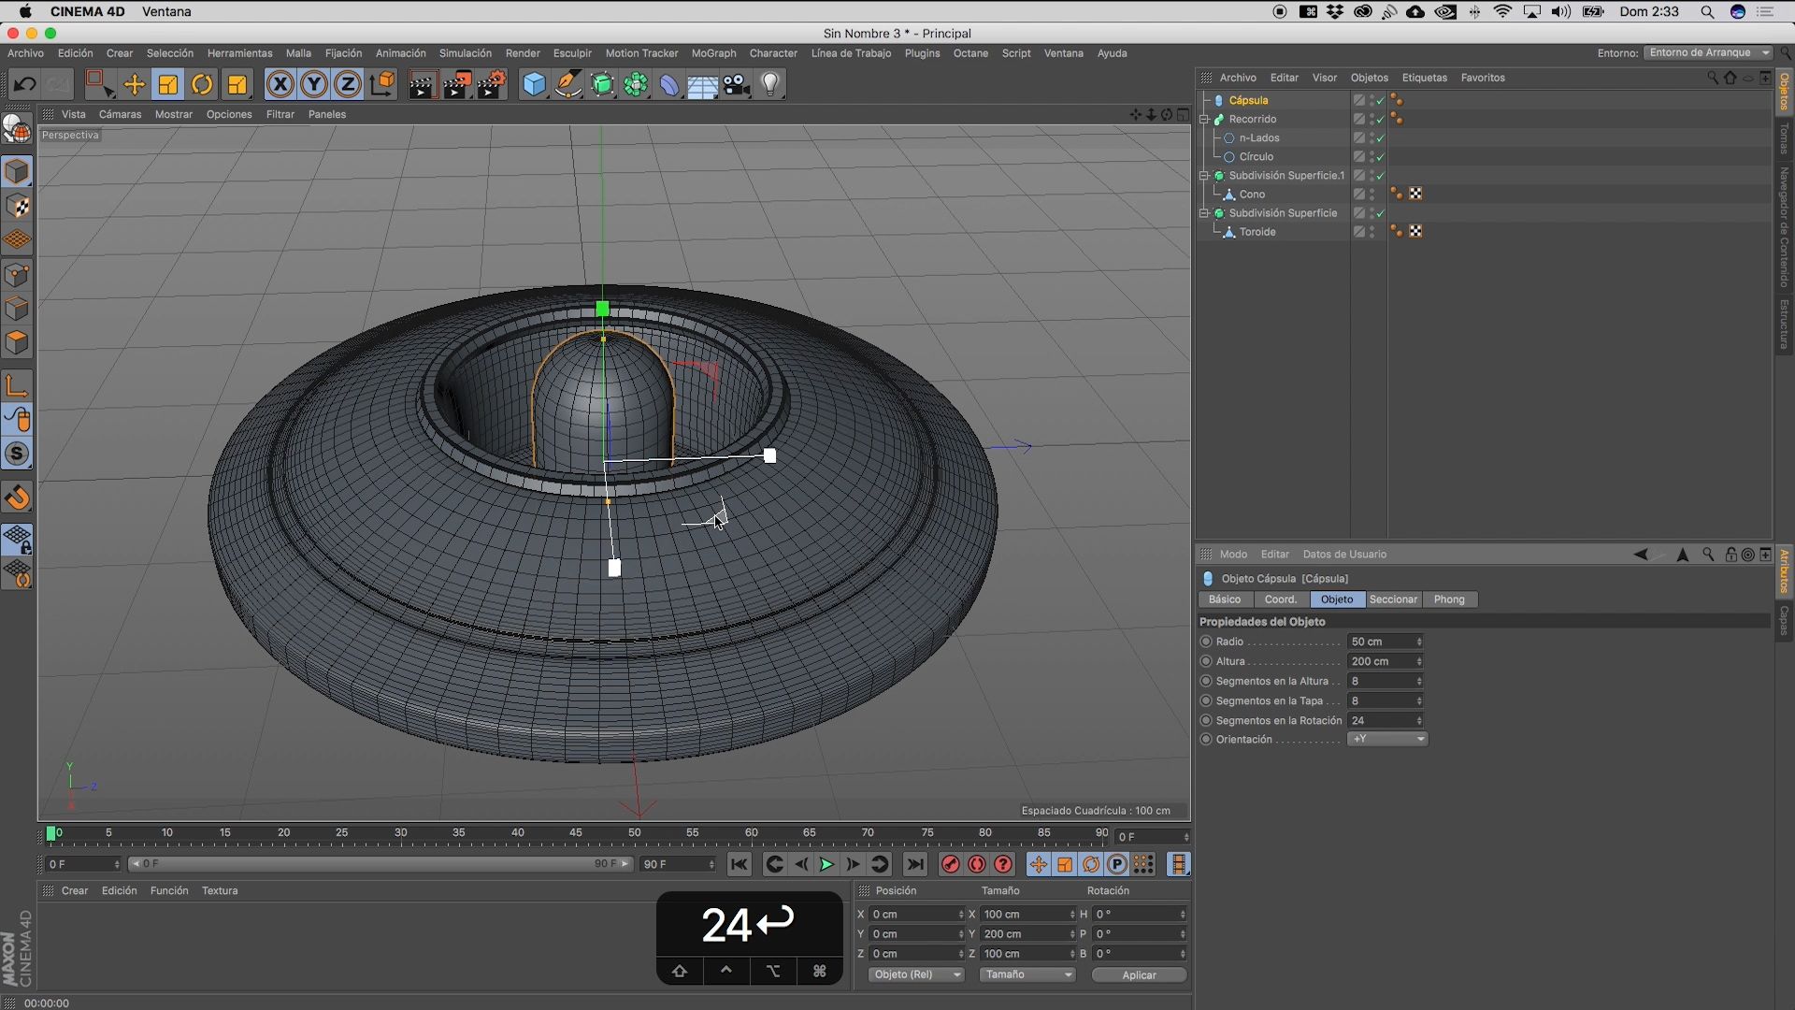Viewport: 1795px width, 1010px height.
Task: Switch to texture mode checkered icon
Action: click(17, 206)
